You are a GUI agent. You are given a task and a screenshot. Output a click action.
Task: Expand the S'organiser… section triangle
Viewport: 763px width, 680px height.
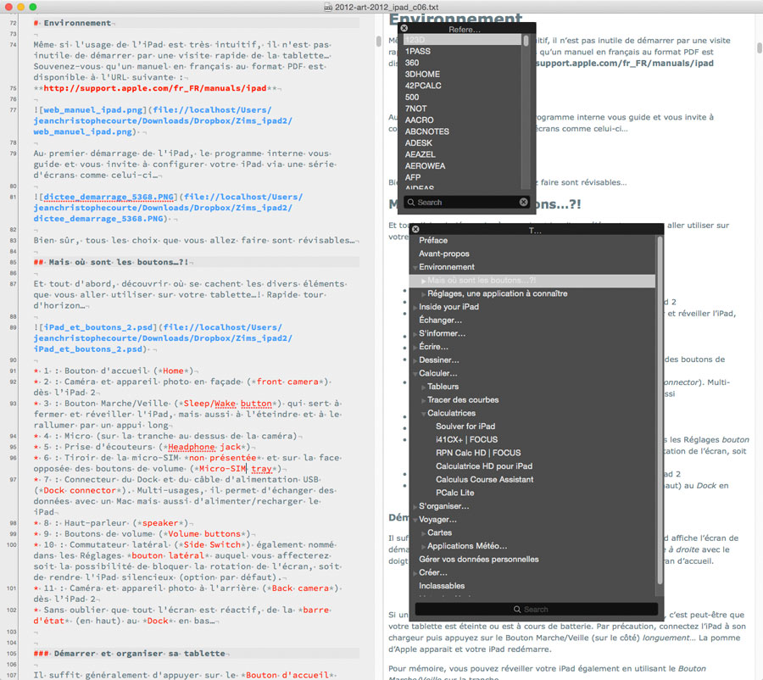415,506
